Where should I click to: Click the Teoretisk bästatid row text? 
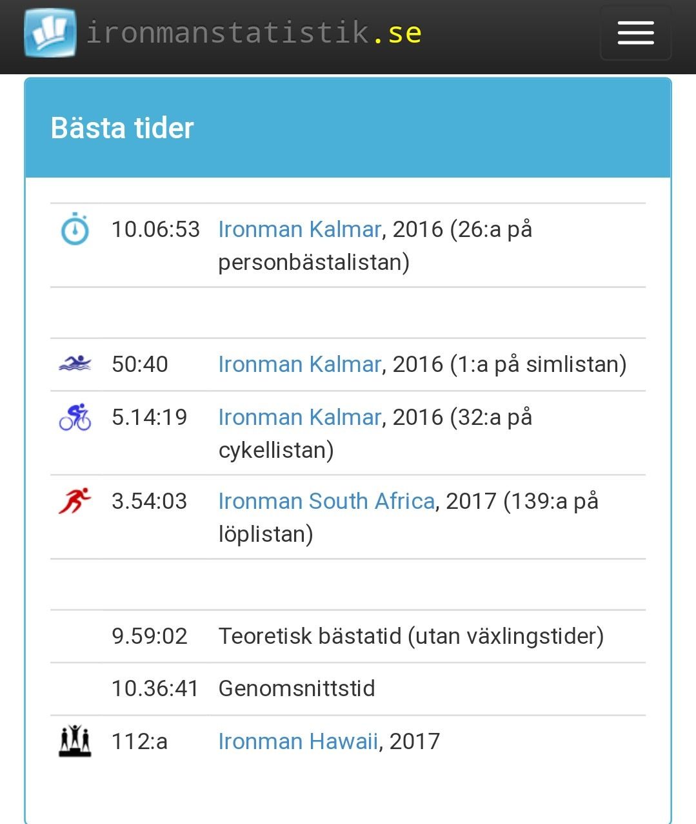pyautogui.click(x=411, y=636)
